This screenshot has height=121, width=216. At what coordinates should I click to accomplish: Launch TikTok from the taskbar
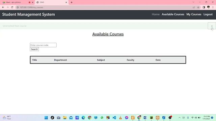(x=52, y=118)
